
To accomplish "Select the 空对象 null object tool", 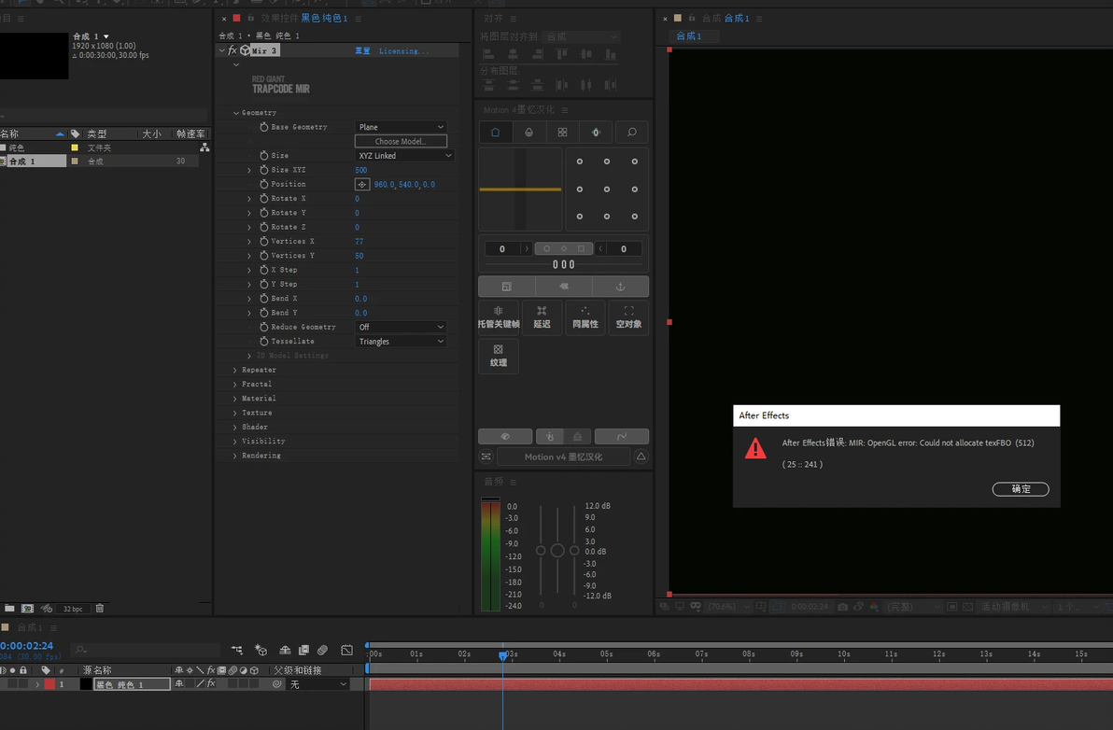I will click(628, 317).
